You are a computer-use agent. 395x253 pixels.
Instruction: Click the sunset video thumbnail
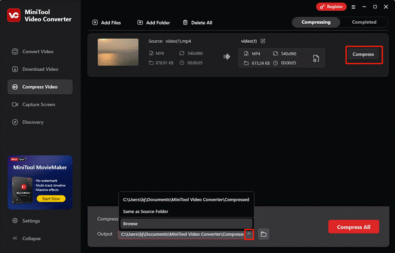(118, 52)
